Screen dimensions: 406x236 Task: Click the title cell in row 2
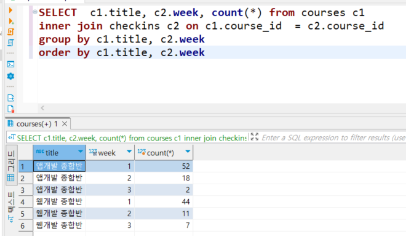(59, 178)
